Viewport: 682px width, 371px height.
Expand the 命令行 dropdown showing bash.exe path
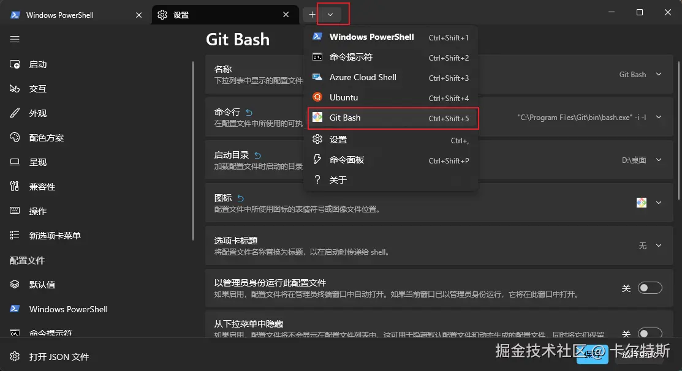click(x=658, y=117)
